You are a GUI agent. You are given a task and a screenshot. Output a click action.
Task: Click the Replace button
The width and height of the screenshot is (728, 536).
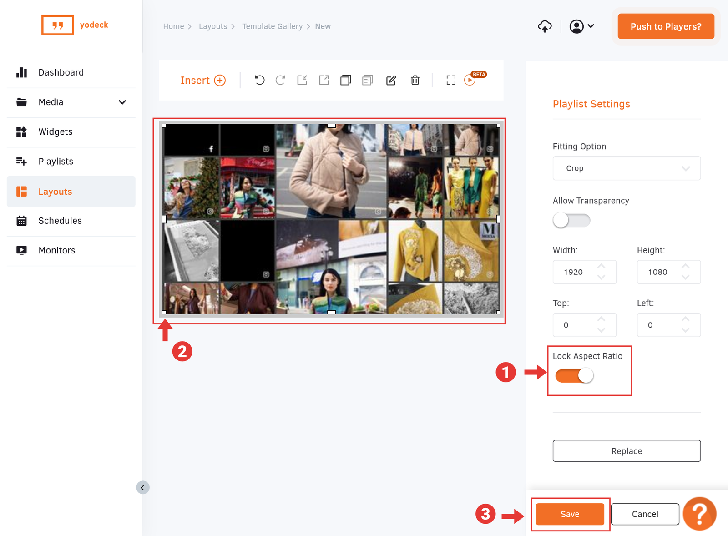(627, 451)
